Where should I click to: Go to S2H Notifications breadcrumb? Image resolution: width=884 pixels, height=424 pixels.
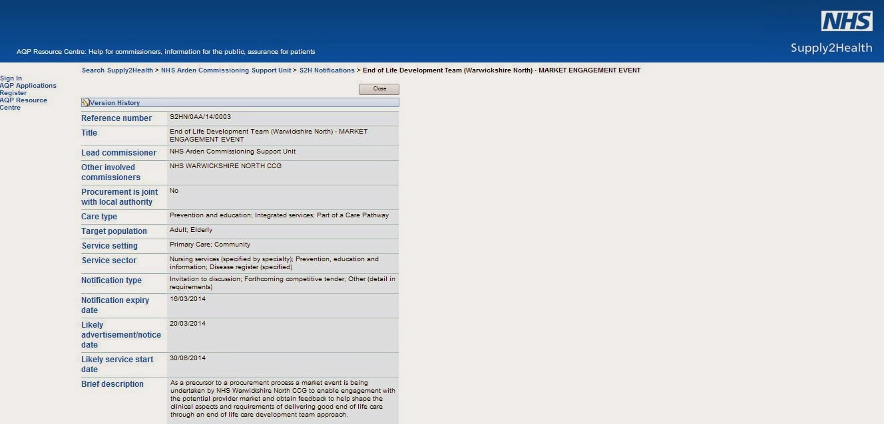pos(327,70)
